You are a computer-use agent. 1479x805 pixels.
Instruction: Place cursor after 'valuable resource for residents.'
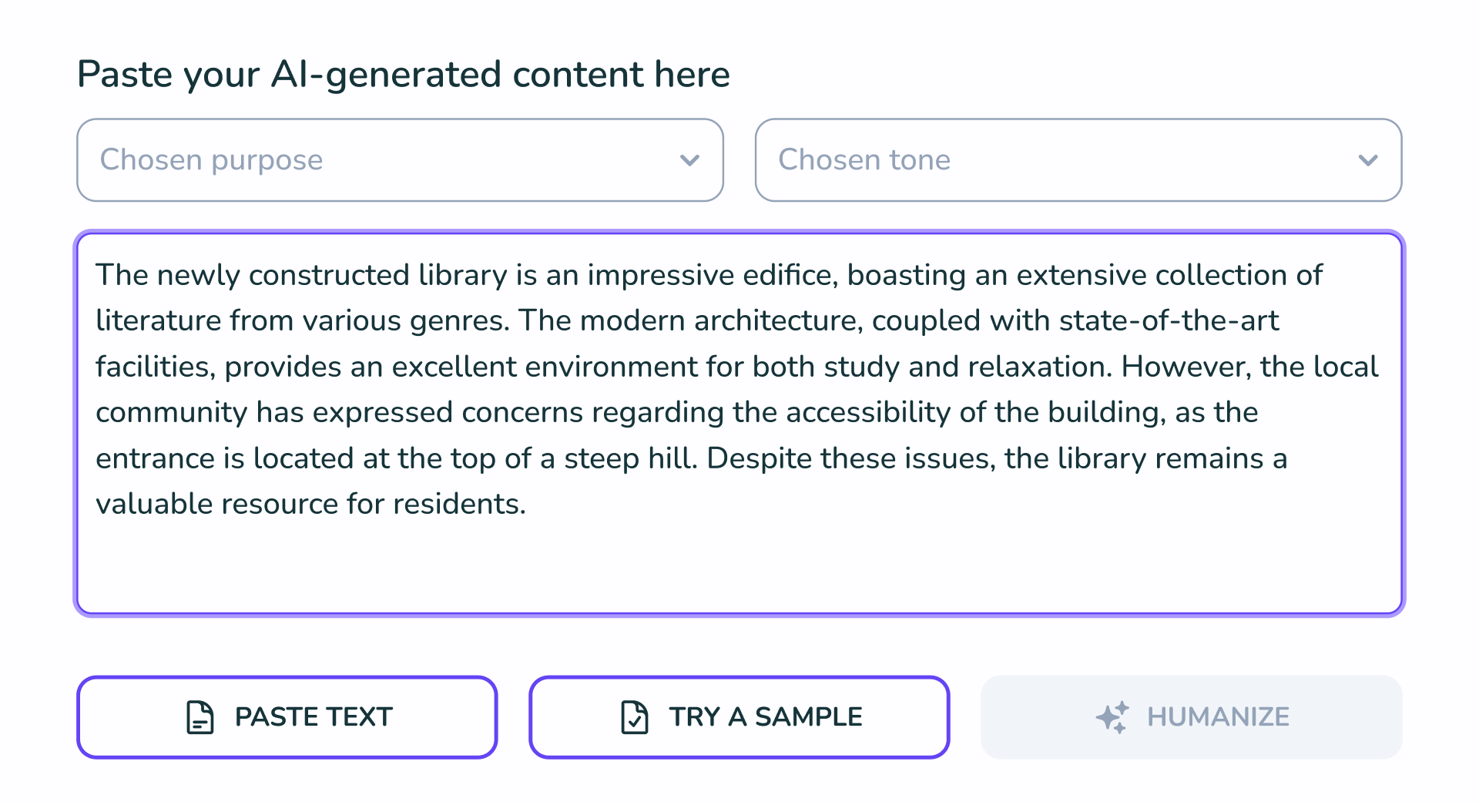[x=528, y=505]
